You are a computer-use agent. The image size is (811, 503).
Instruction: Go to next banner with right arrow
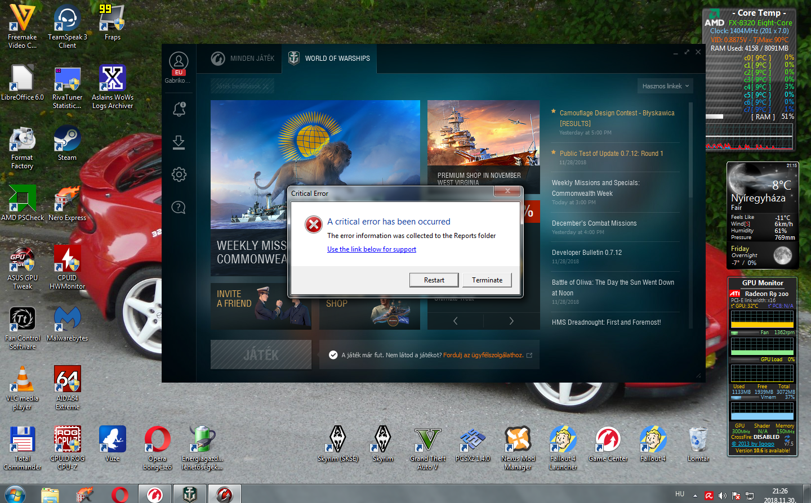click(511, 321)
